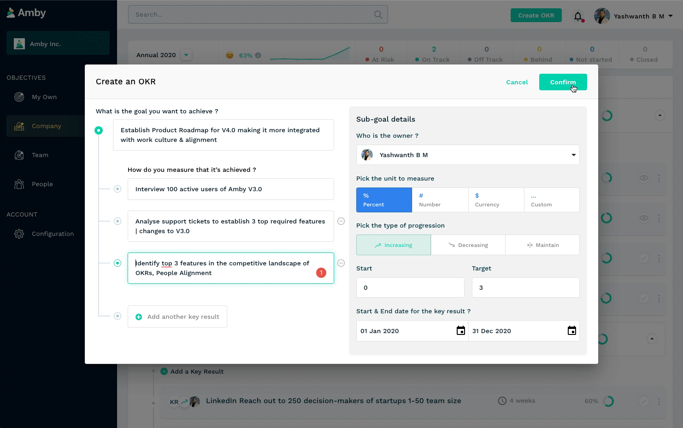Image resolution: width=683 pixels, height=428 pixels.
Task: Click the My Own target icon
Action: click(19, 97)
